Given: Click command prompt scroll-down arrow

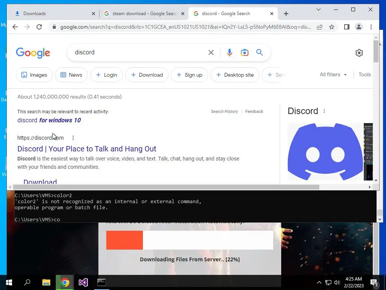Looking at the screenshot, I should [x=379, y=219].
